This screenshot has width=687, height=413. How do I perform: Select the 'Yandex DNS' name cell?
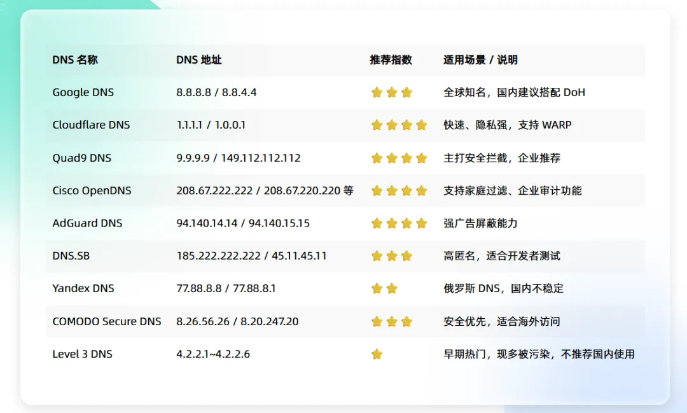[83, 288]
